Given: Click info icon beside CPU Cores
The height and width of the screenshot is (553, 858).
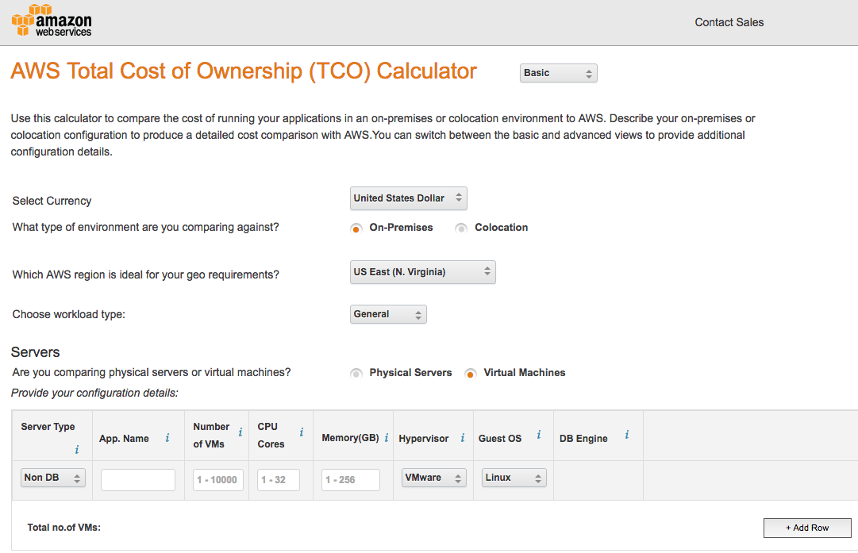Looking at the screenshot, I should coord(302,432).
